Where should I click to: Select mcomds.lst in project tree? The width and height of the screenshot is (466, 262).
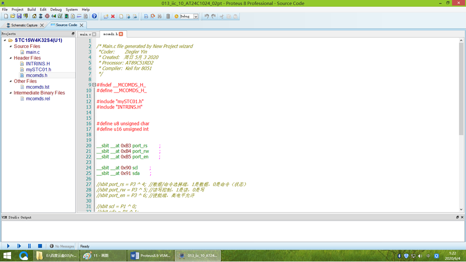(x=38, y=87)
